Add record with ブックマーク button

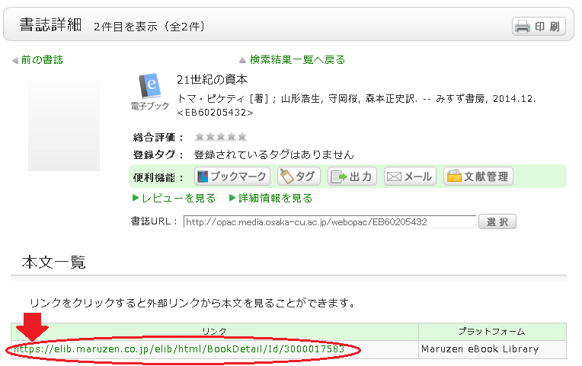pyautogui.click(x=233, y=177)
